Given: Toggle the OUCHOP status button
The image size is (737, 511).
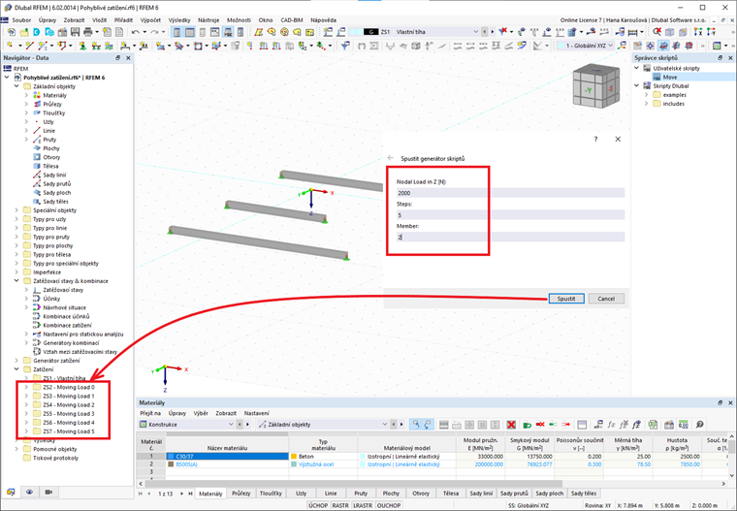Looking at the screenshot, I should coord(389,505).
